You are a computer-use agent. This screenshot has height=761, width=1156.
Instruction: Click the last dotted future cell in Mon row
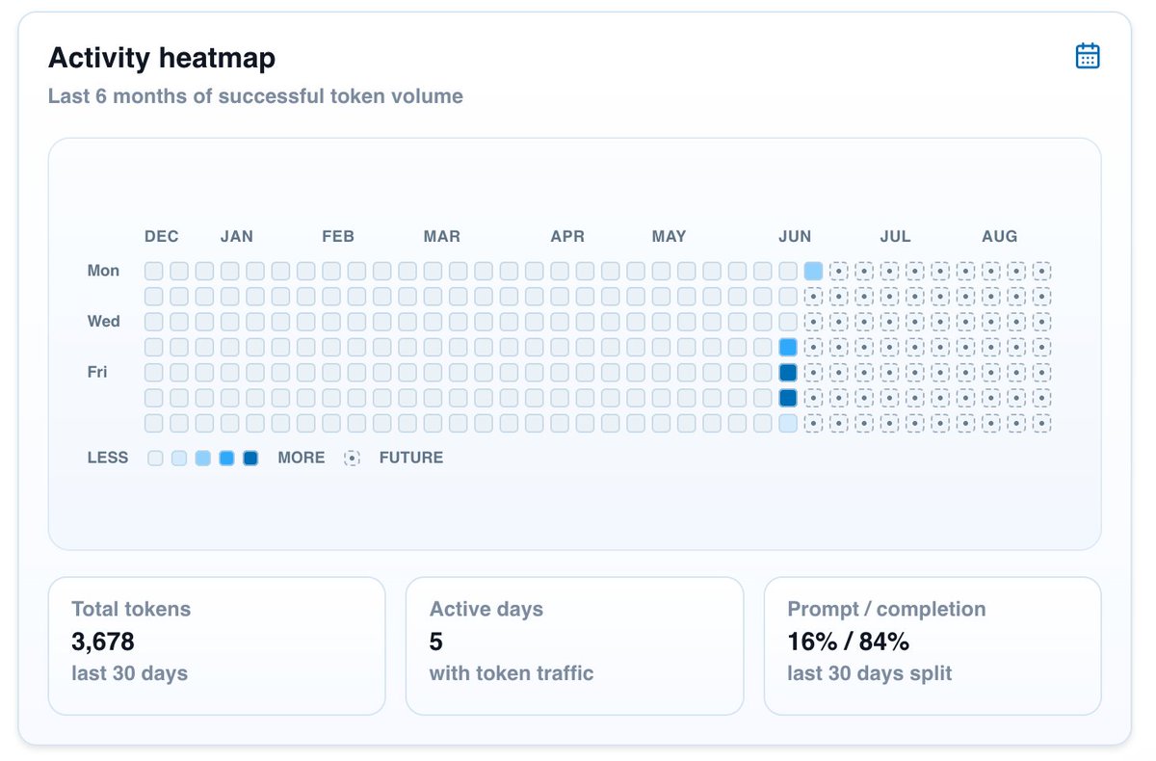tap(1041, 272)
